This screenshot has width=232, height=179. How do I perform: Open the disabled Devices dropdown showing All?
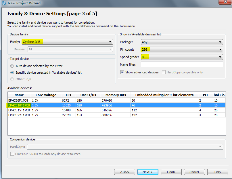coord(70,49)
